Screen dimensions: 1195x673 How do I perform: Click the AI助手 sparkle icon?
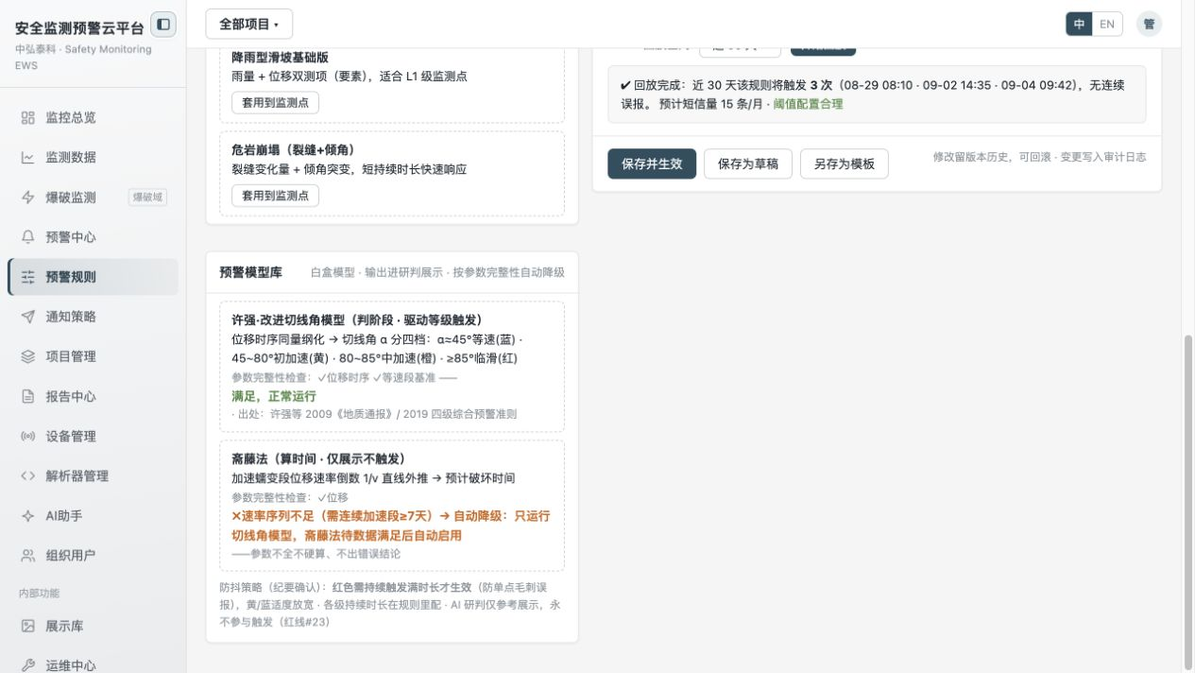(x=28, y=516)
